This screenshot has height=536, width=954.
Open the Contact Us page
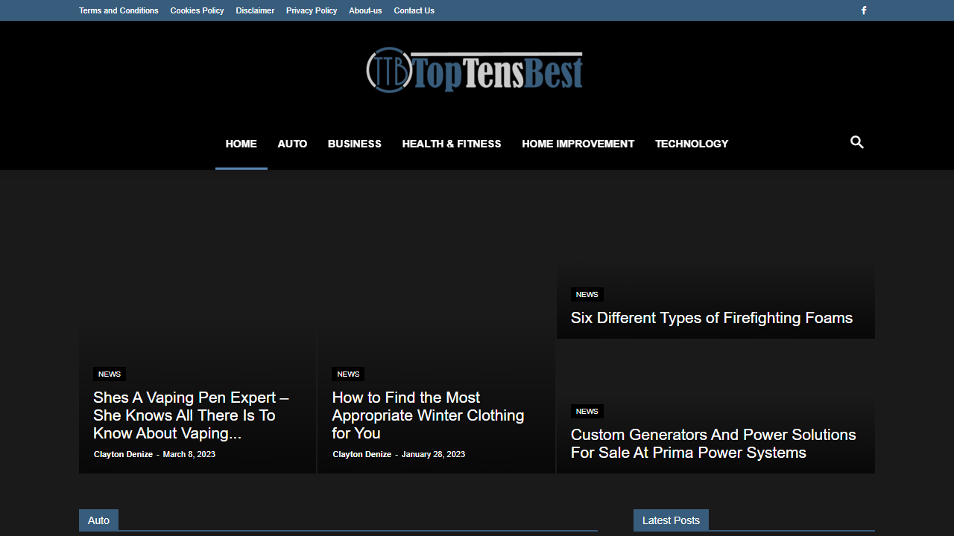point(414,10)
